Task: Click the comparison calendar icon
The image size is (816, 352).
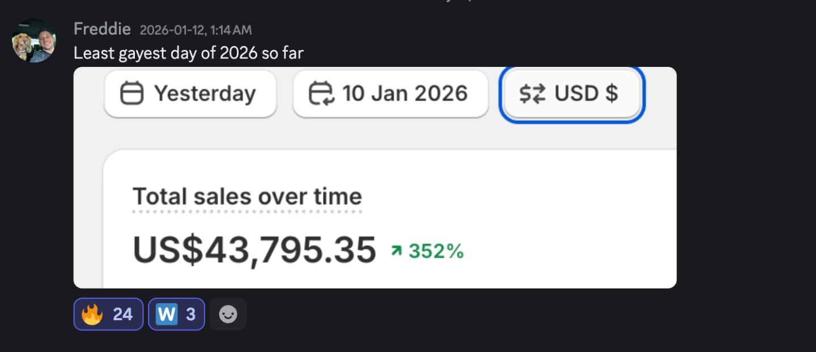Action: [321, 94]
